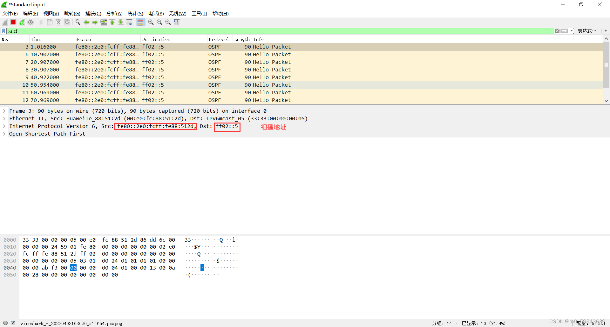Click the Stop capture red square icon
This screenshot has width=610, height=327.
point(13,22)
